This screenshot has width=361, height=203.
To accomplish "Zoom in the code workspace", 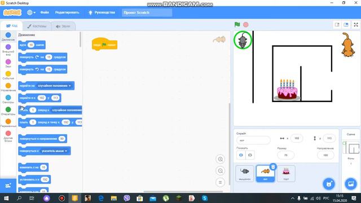I will pyautogui.click(x=221, y=159).
